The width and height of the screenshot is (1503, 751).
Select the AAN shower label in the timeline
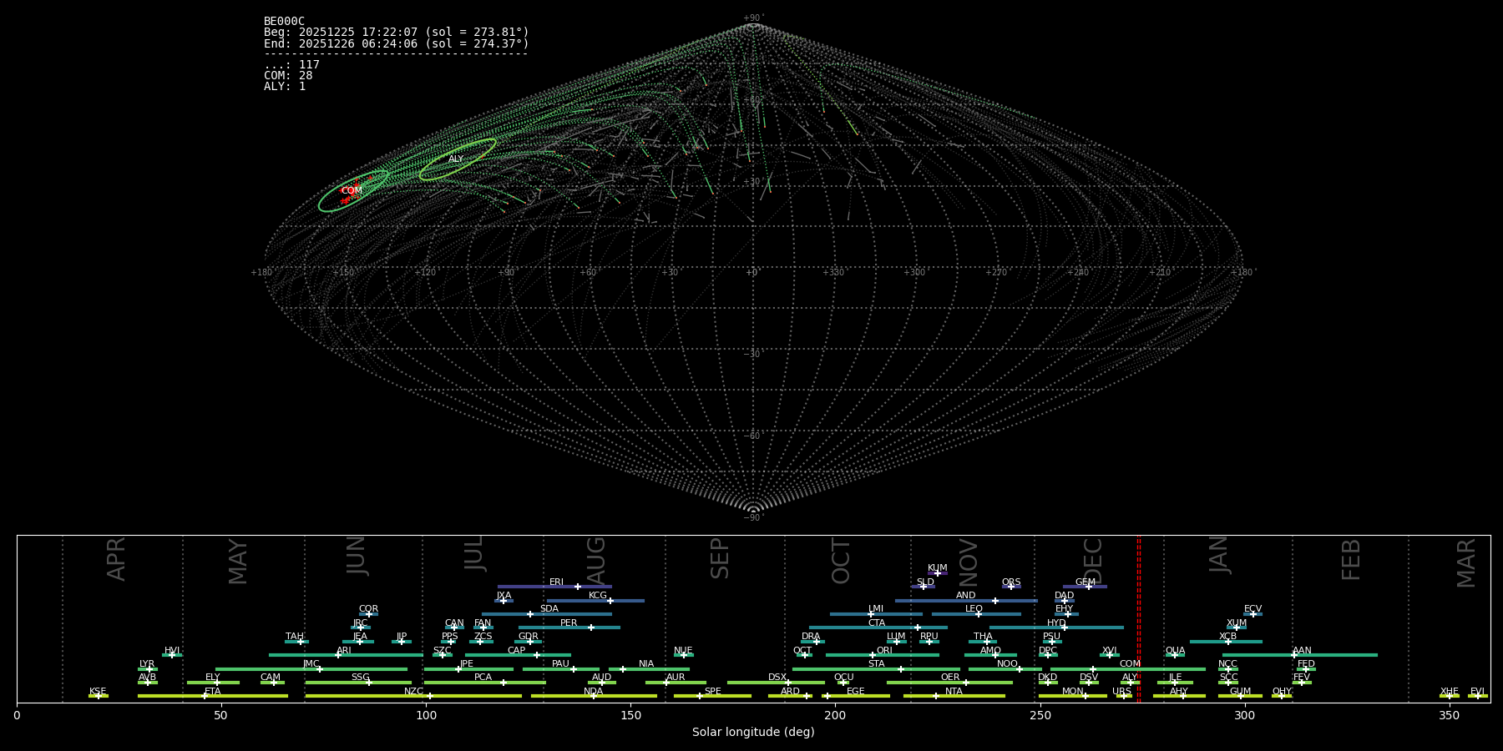tap(1302, 651)
